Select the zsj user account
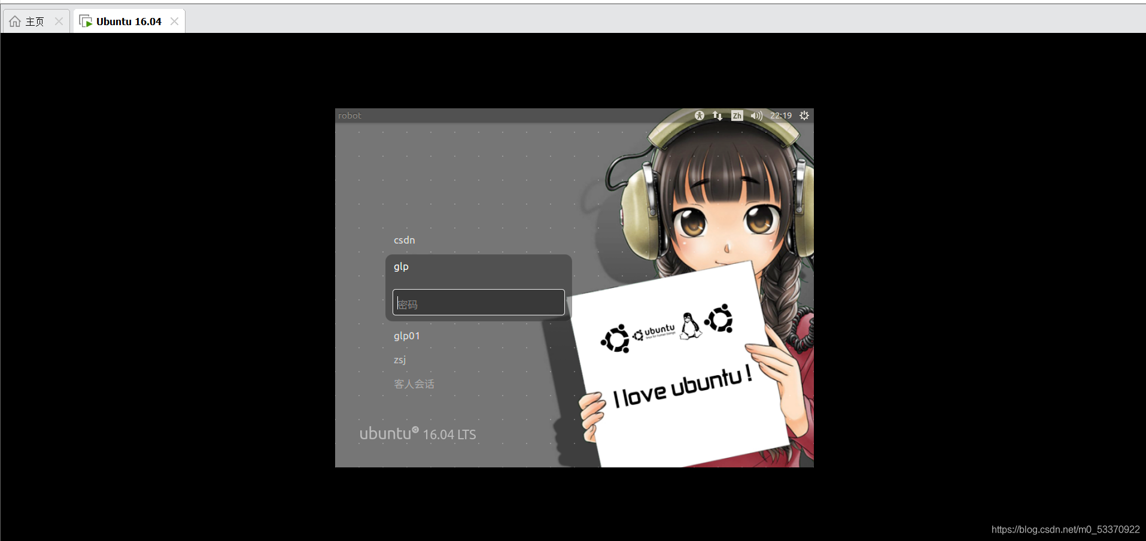 400,360
